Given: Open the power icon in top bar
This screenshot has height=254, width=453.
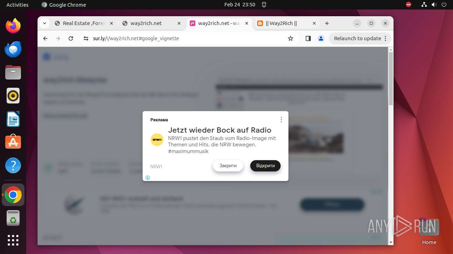Looking at the screenshot, I should [444, 5].
